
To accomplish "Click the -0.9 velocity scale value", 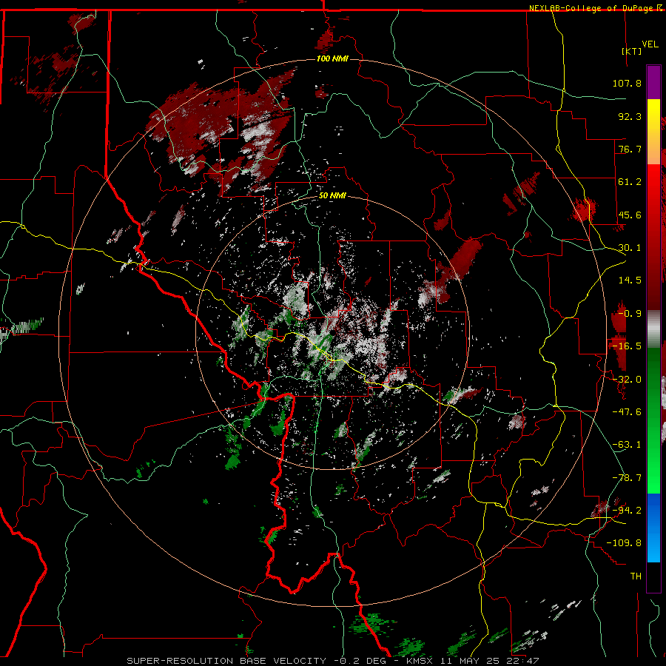I will [x=630, y=314].
